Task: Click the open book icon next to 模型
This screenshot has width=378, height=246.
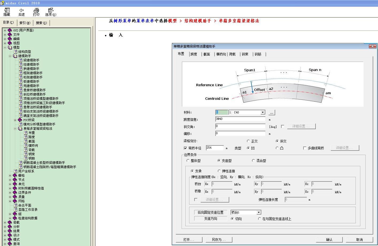Action: [x=10, y=47]
